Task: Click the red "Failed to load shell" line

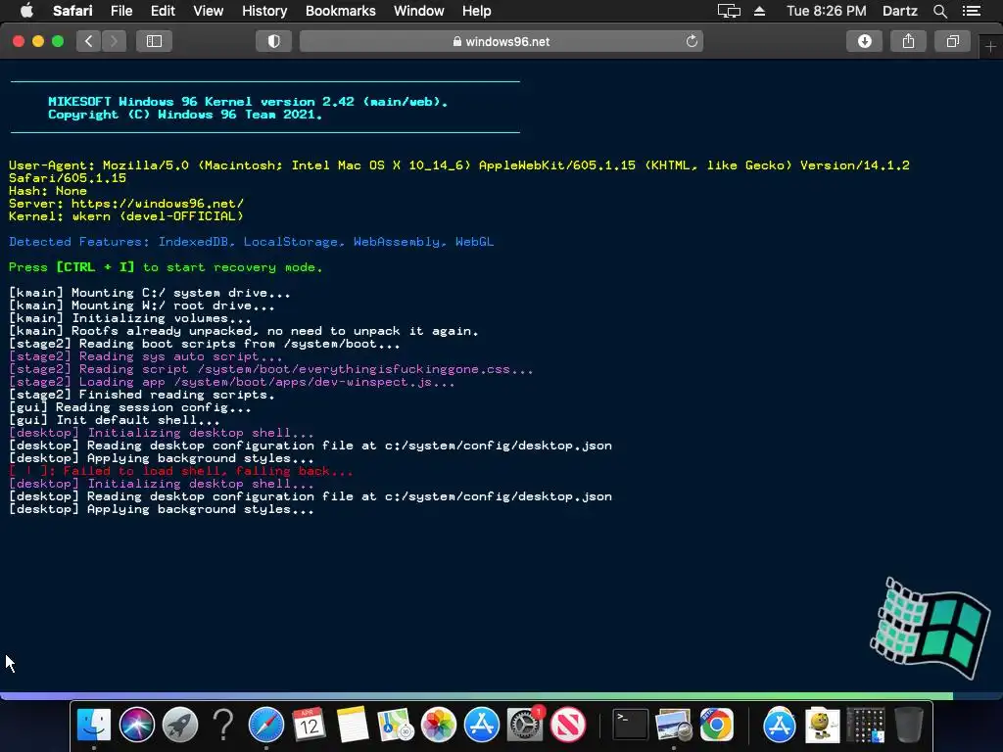Action: (x=181, y=471)
